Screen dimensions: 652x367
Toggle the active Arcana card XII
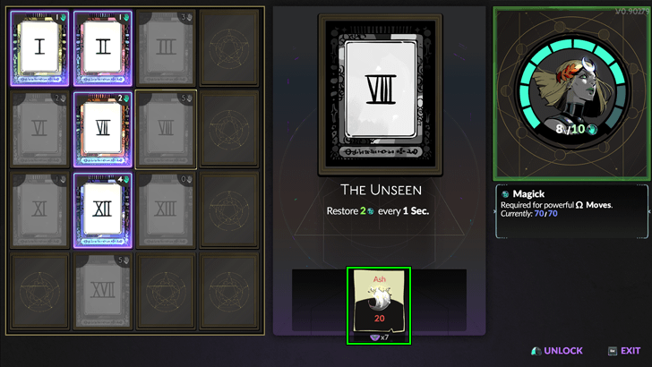tap(103, 210)
